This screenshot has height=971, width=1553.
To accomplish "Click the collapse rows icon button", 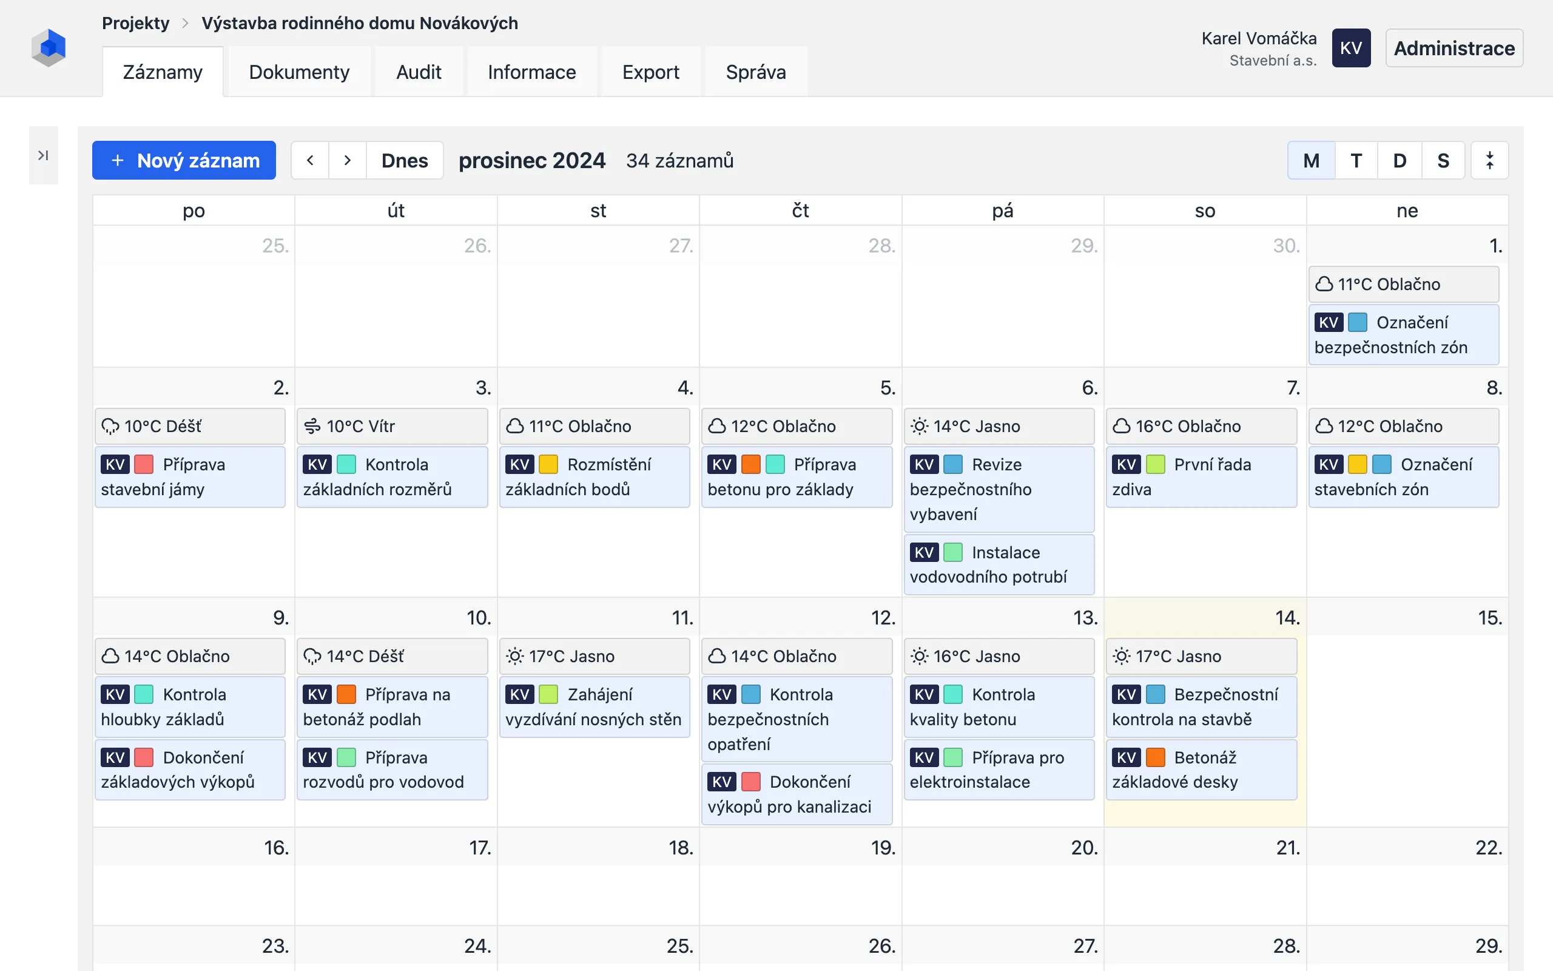I will tap(1489, 161).
